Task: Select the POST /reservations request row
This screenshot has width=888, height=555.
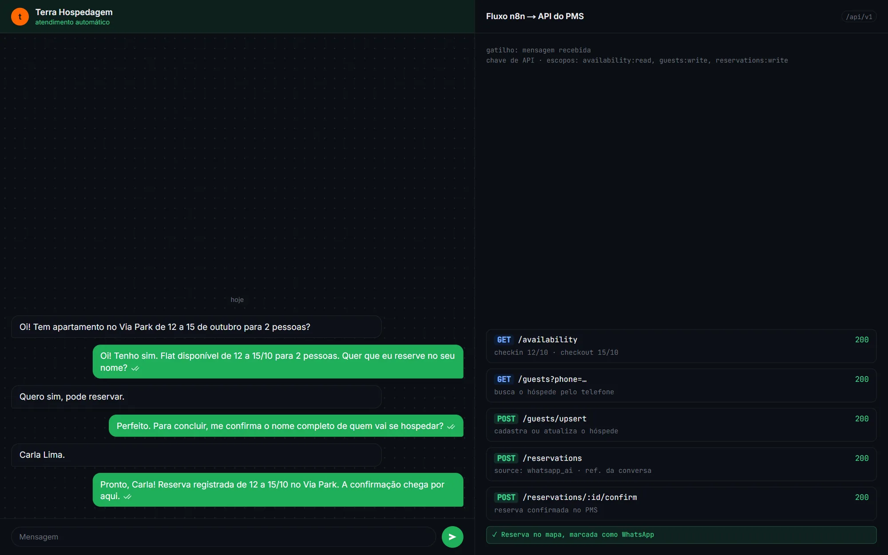Action: [681, 464]
